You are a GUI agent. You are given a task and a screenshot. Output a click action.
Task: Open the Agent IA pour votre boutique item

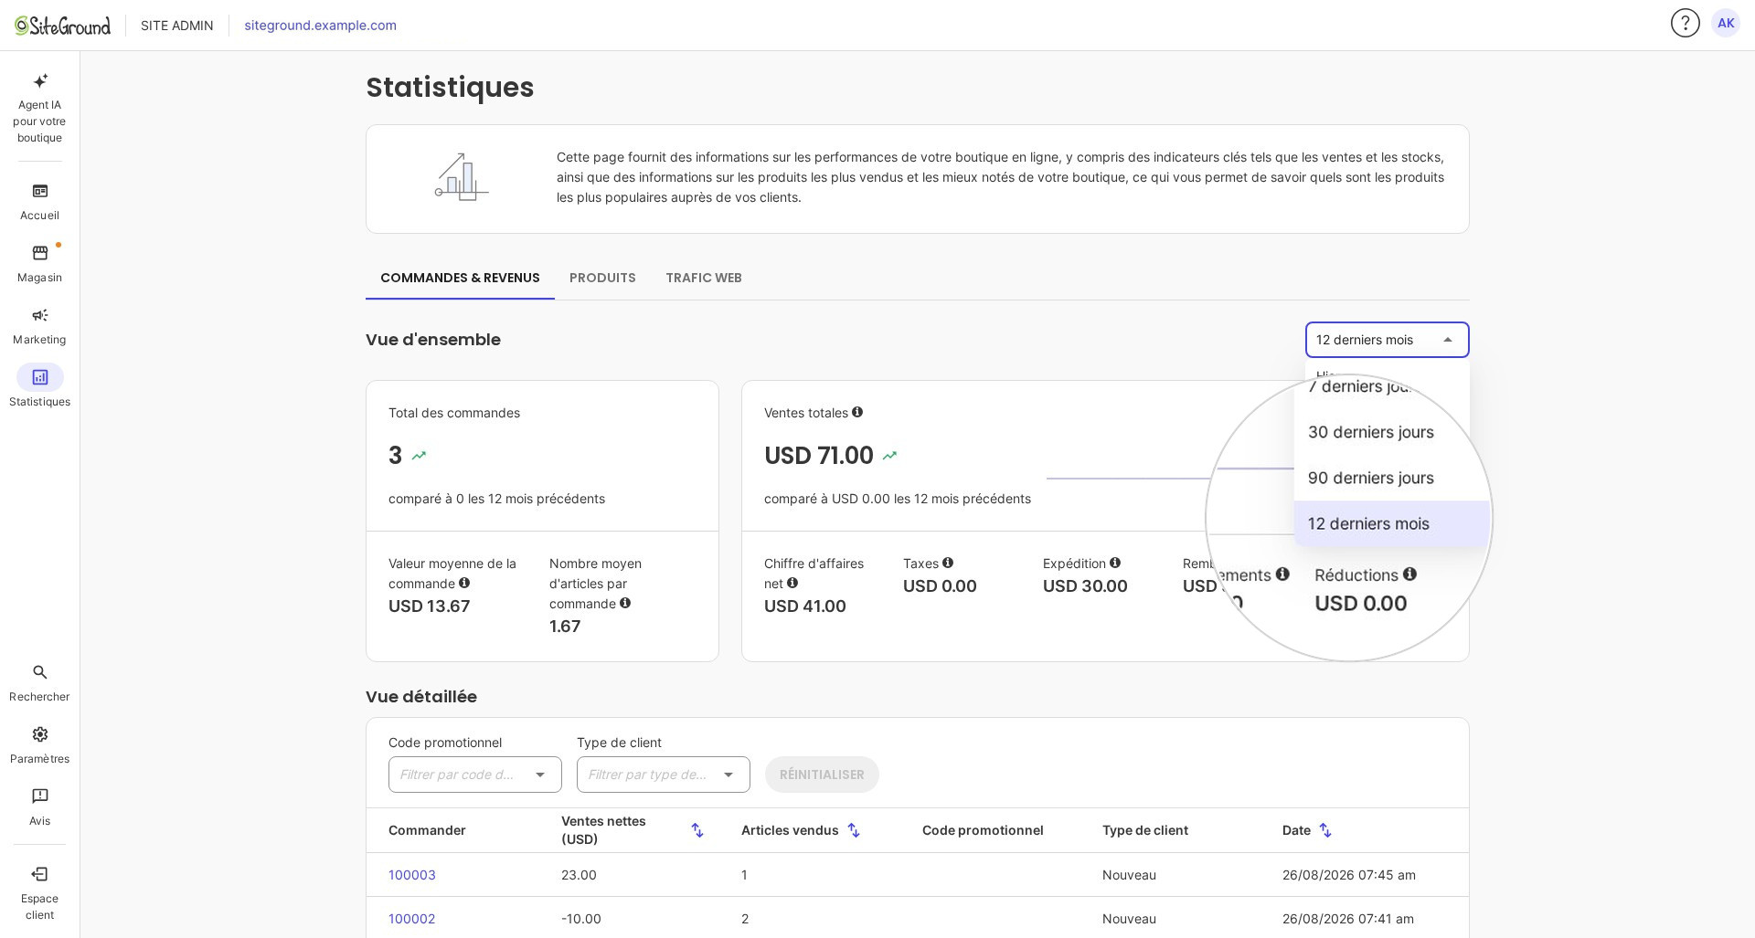pos(39,108)
